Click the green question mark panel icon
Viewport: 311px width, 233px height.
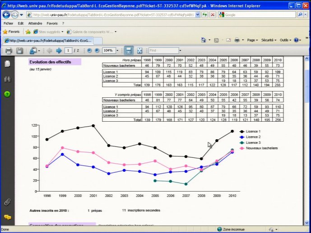tap(7, 94)
